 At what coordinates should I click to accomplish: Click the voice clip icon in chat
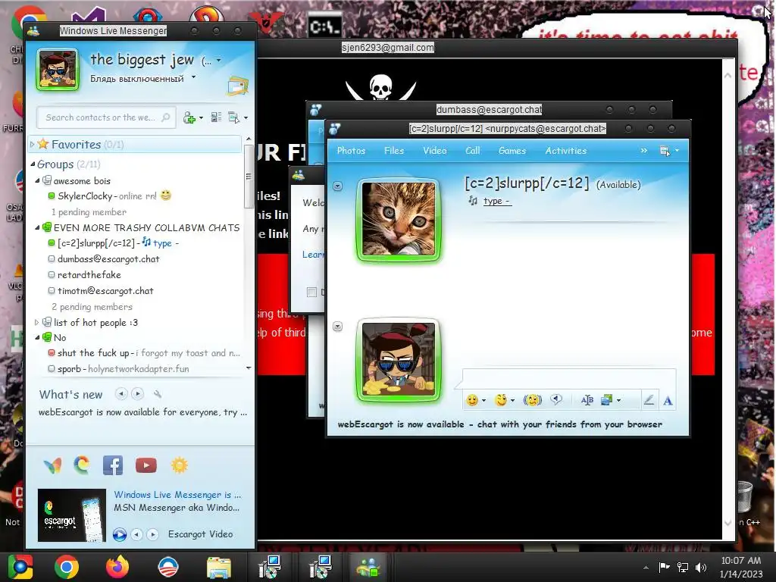pyautogui.click(x=556, y=399)
